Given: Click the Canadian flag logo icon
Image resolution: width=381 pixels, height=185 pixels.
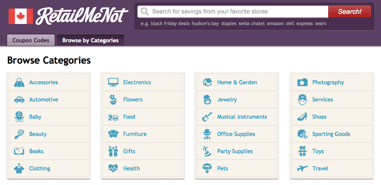Looking at the screenshot, I should point(21,16).
